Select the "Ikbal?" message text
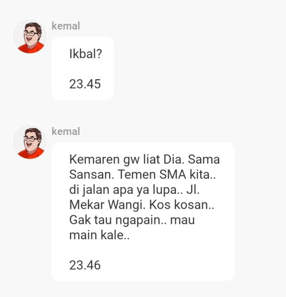 (x=86, y=54)
